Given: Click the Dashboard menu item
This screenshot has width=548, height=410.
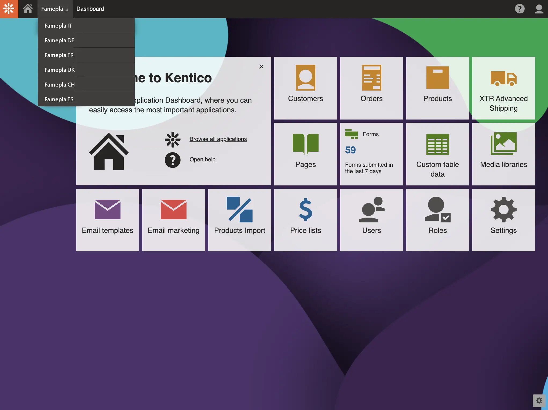Looking at the screenshot, I should (90, 9).
